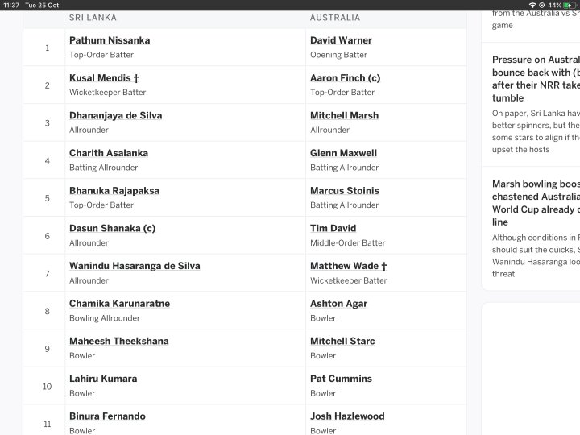
Task: Select Pat Cummins from Australia lineup
Action: click(x=341, y=379)
